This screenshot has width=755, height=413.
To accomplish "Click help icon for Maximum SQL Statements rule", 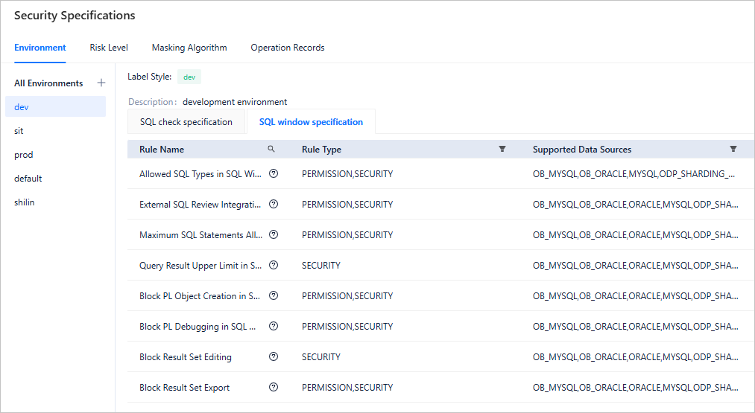I will (274, 234).
